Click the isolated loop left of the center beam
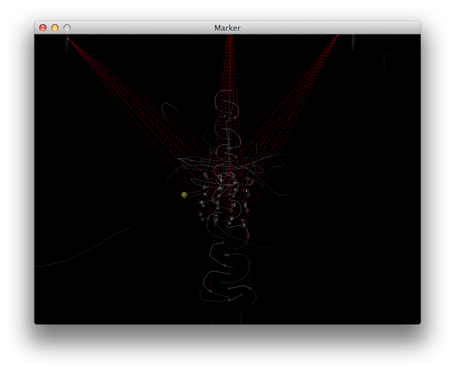455x372 pixels. [170, 109]
